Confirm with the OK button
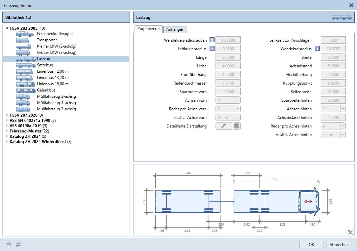 [311, 244]
